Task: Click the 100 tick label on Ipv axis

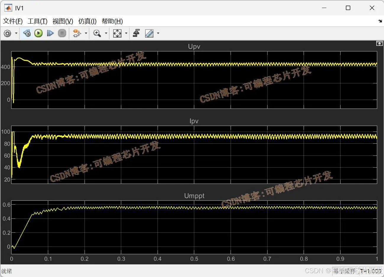Action: pyautogui.click(x=5, y=132)
